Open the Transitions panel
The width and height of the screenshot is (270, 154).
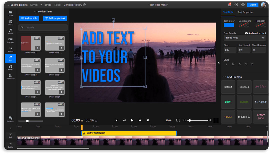[10, 76]
